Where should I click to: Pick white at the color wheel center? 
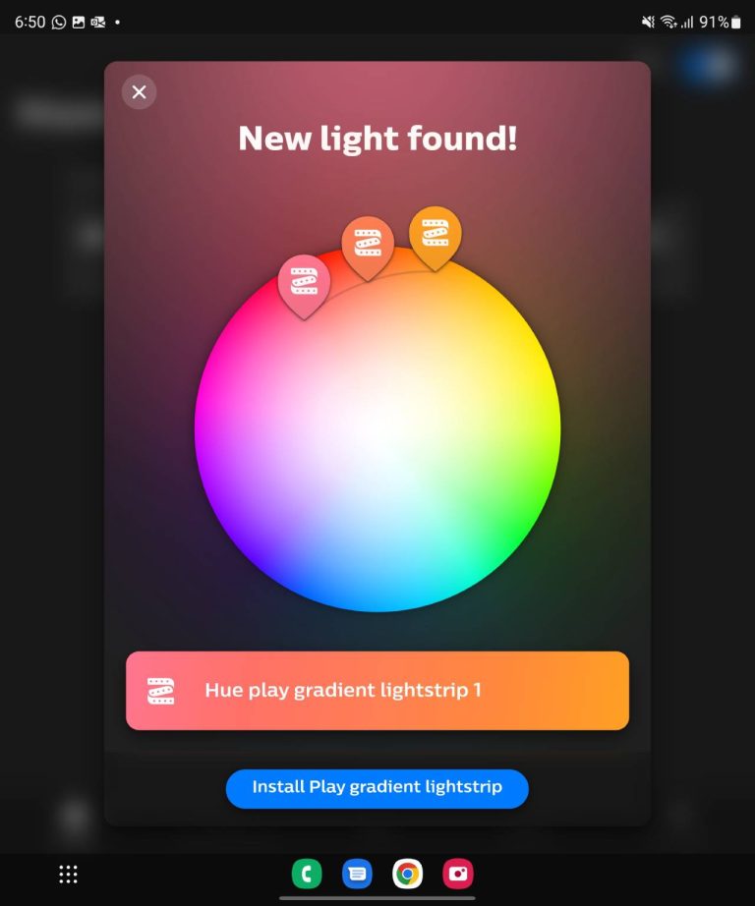(377, 428)
